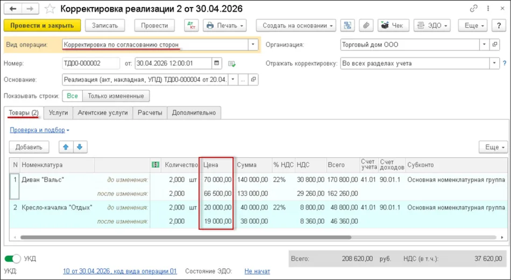Open top toolbar Еще menu

473,25
